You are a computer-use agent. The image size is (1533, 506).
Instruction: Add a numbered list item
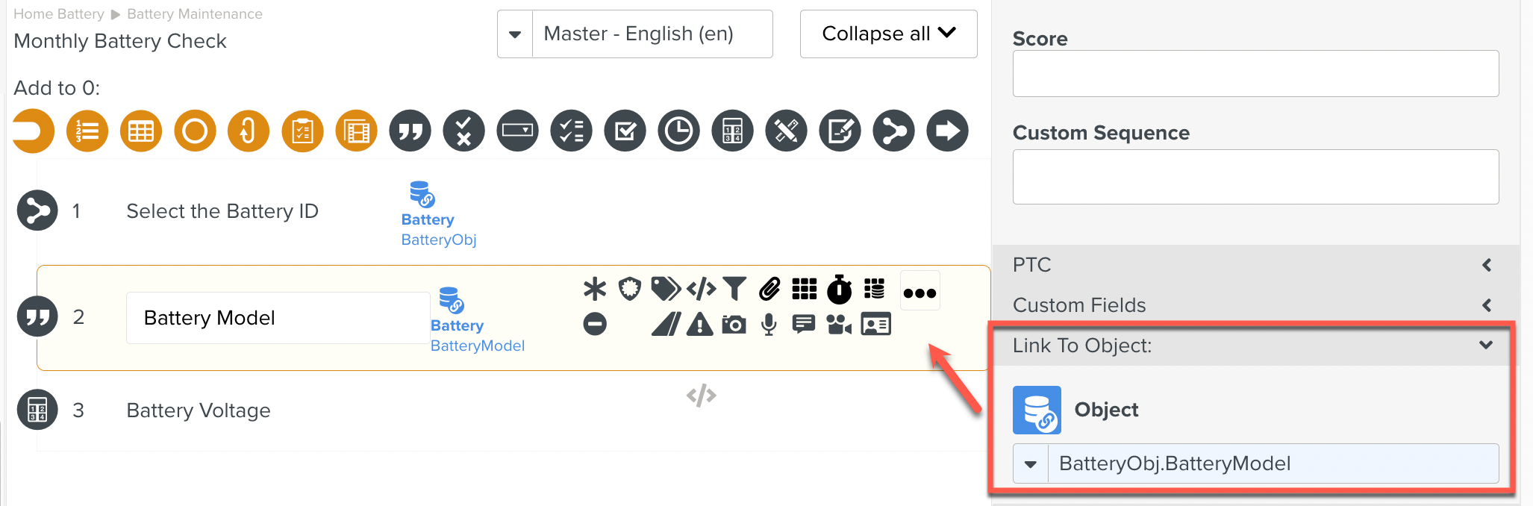coord(87,131)
